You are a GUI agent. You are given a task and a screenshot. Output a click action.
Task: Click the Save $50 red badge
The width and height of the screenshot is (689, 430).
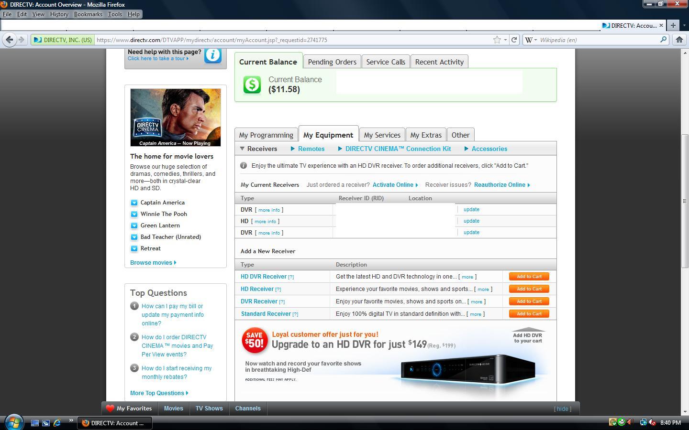click(255, 340)
